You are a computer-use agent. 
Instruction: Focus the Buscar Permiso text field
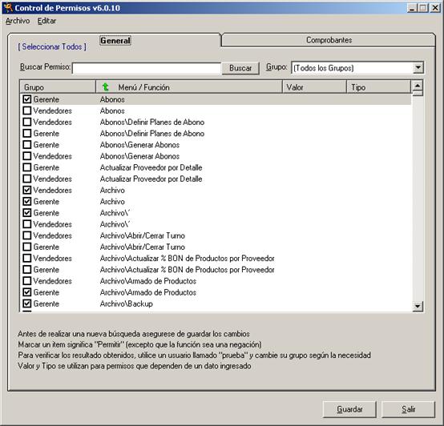tap(147, 68)
